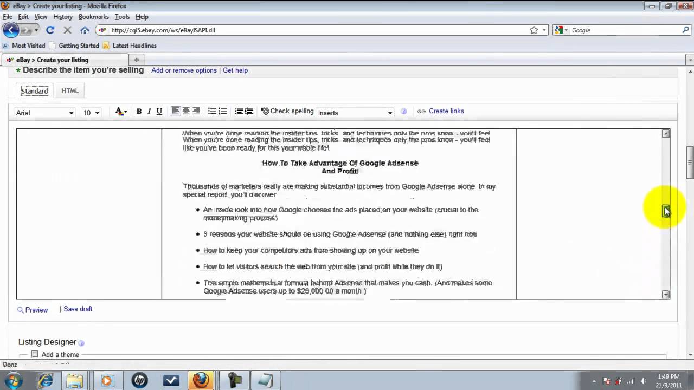This screenshot has height=390, width=694.
Task: Open the Getting Started bookmark
Action: [x=74, y=45]
